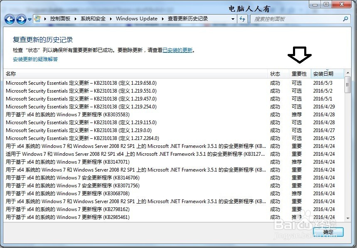Click the back navigation arrow
The image size is (357, 248).
[9, 19]
